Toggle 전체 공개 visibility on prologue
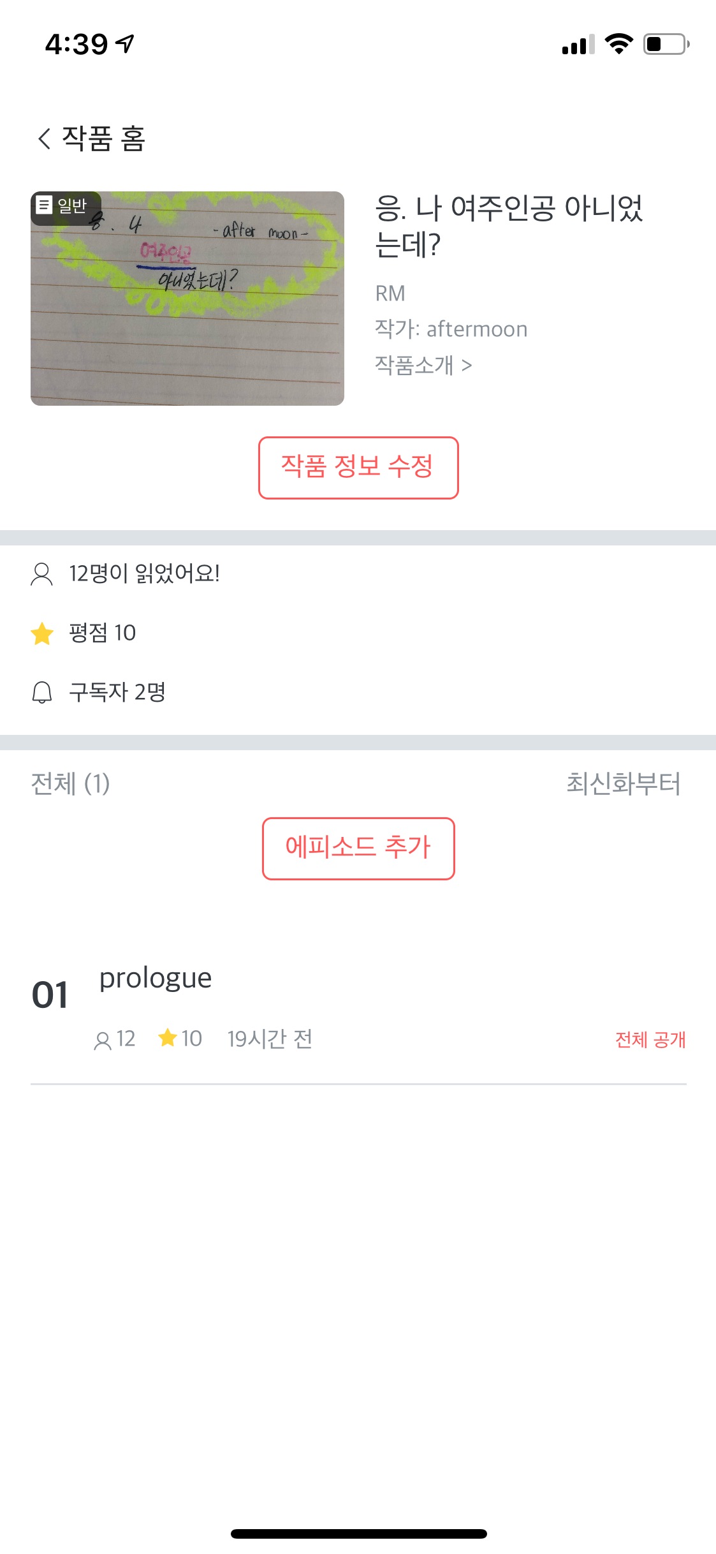 tap(650, 1040)
